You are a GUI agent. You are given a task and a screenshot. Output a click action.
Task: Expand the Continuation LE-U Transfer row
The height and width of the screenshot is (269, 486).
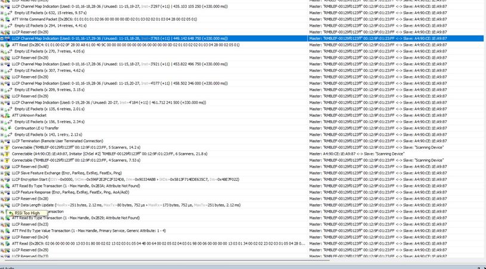(2, 129)
